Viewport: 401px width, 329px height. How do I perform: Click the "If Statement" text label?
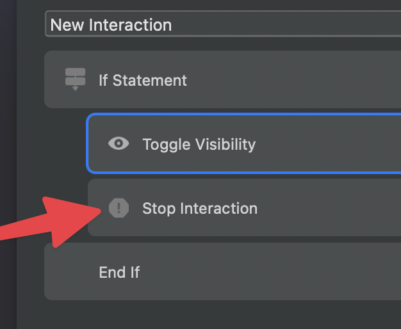(142, 81)
